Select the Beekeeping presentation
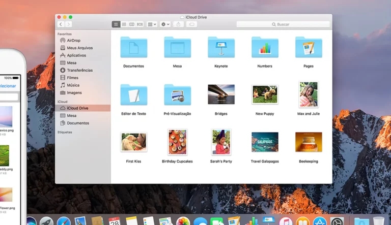 pyautogui.click(x=309, y=142)
